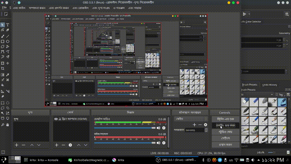Image resolution: width=291 pixels, height=164 pixels.
Task: Move selected scene down
Action: [38, 145]
